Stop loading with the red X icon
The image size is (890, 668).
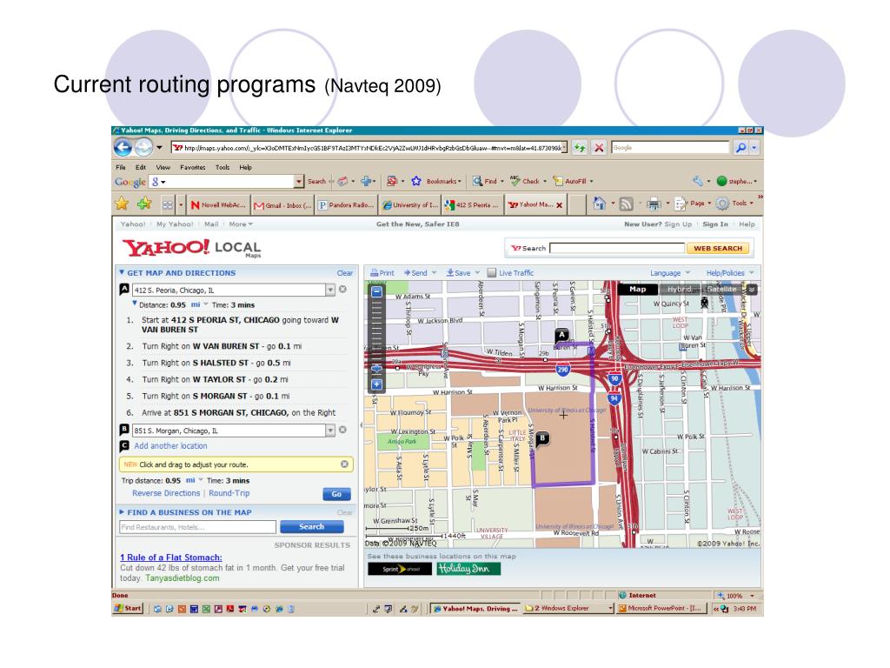598,148
